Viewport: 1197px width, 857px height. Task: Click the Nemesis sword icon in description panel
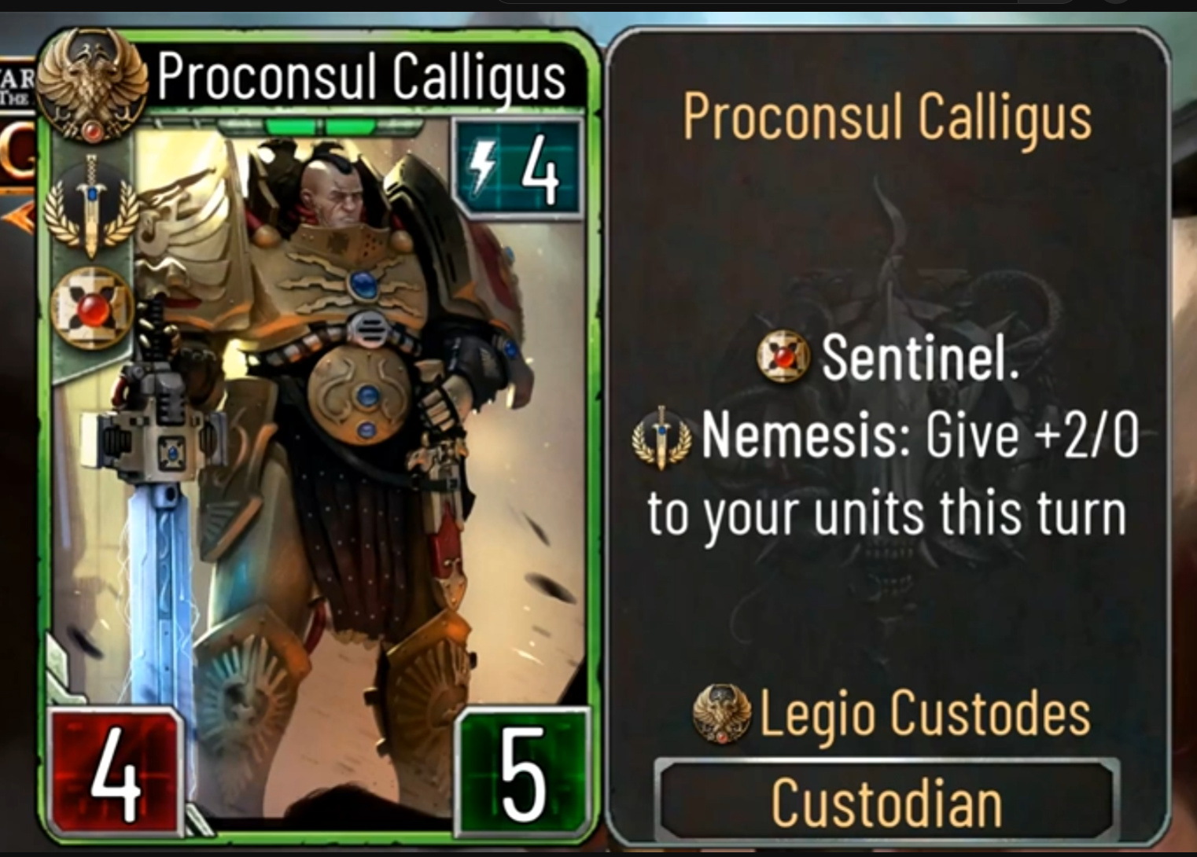[x=661, y=437]
